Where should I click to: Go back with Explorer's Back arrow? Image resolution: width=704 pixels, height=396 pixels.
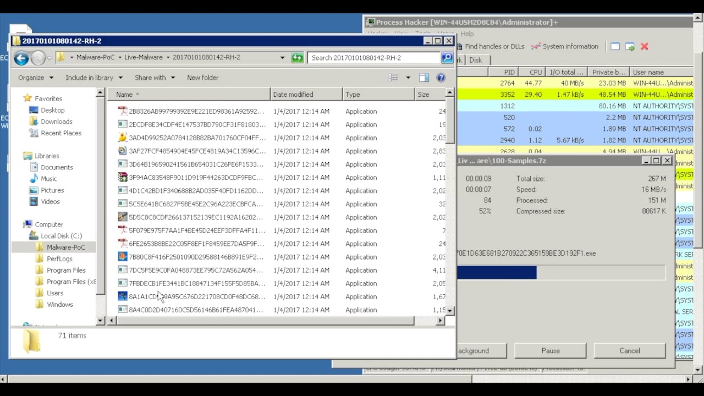point(21,58)
